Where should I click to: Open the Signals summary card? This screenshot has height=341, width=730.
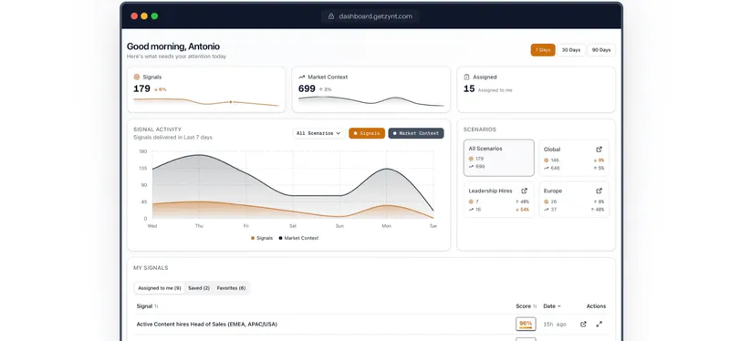tap(206, 89)
